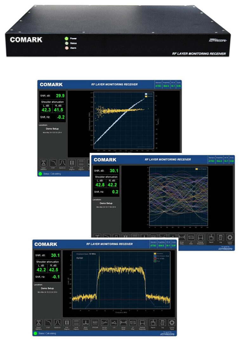The image size is (241, 342).
Task: Open Control Panel gear in middle window
Action: (x=230, y=237)
